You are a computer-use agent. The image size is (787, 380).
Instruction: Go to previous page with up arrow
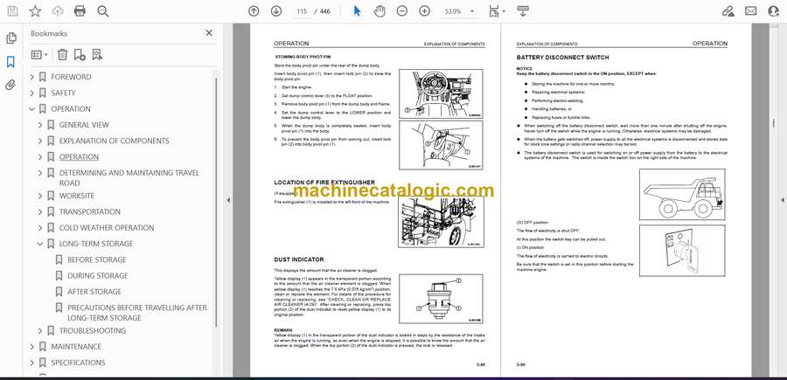click(254, 11)
